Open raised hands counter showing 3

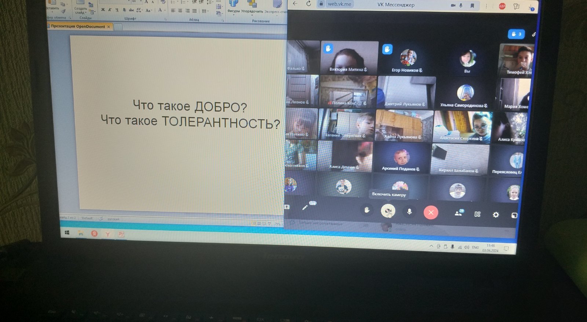(x=516, y=34)
